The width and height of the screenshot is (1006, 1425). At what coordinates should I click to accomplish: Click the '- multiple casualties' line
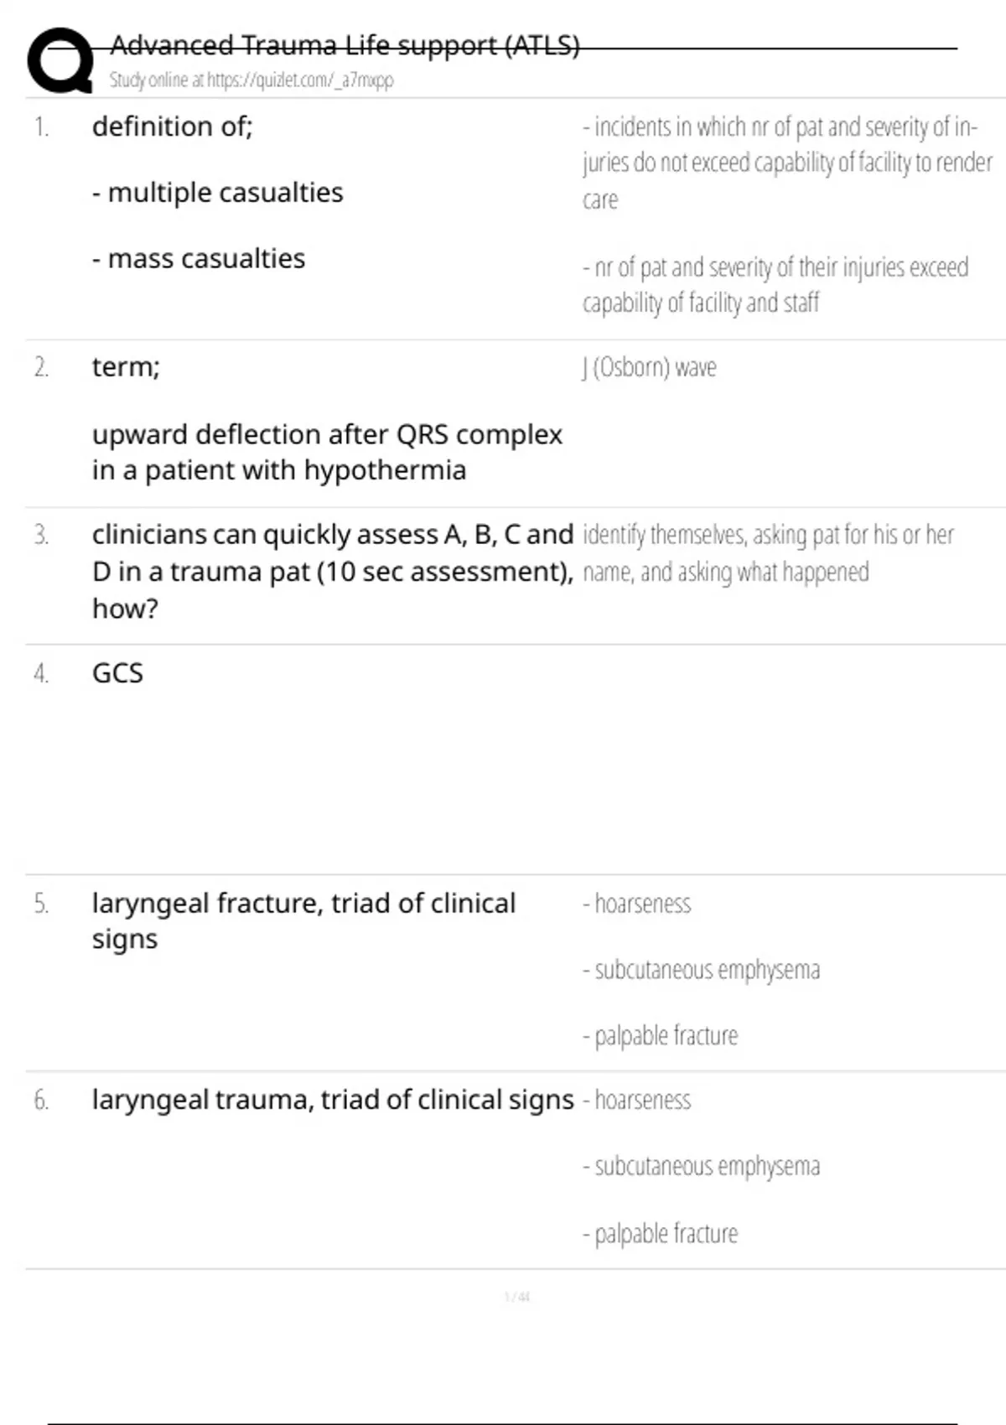tap(217, 193)
